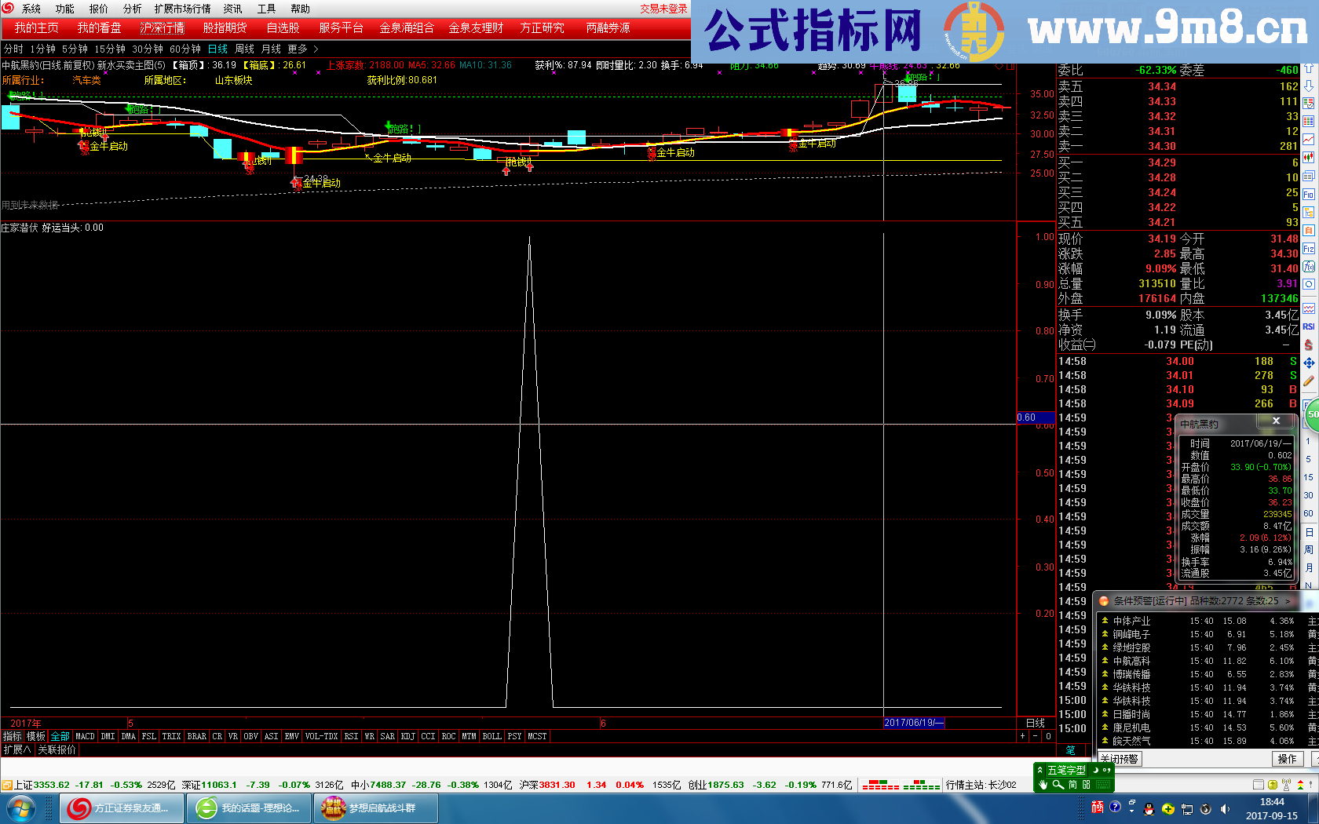This screenshot has width=1319, height=824.
Task: Open the 五笔字型 input method selector
Action: click(x=1066, y=770)
